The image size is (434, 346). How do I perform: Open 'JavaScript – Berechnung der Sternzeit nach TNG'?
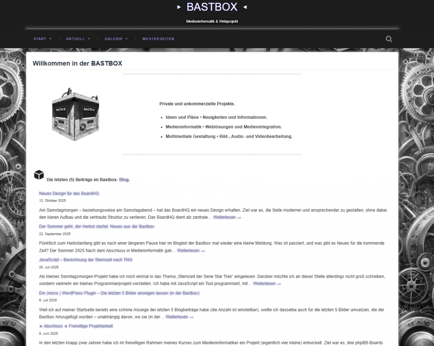point(86,259)
